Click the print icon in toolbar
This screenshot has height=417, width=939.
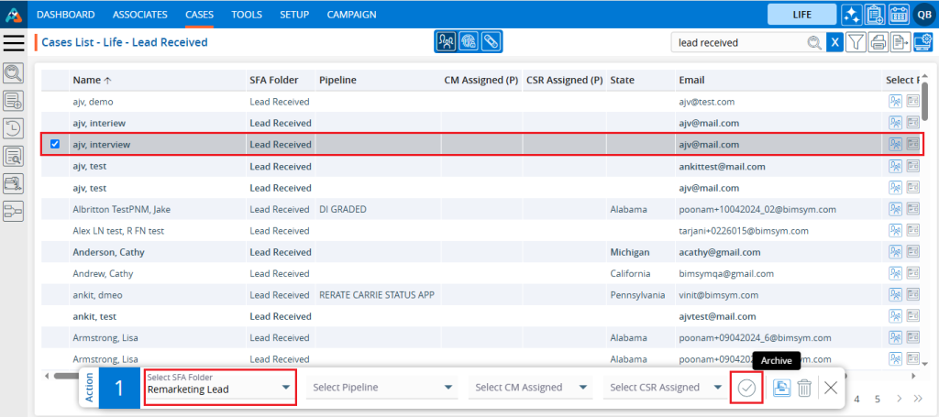(878, 42)
